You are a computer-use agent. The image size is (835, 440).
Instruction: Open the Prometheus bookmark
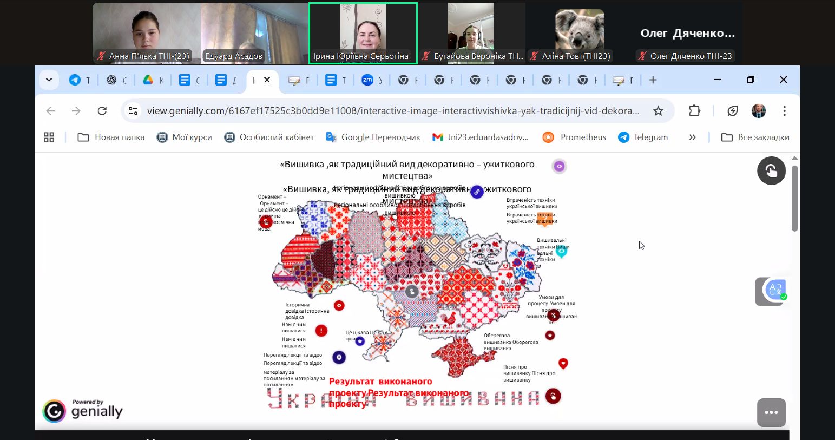pos(574,137)
